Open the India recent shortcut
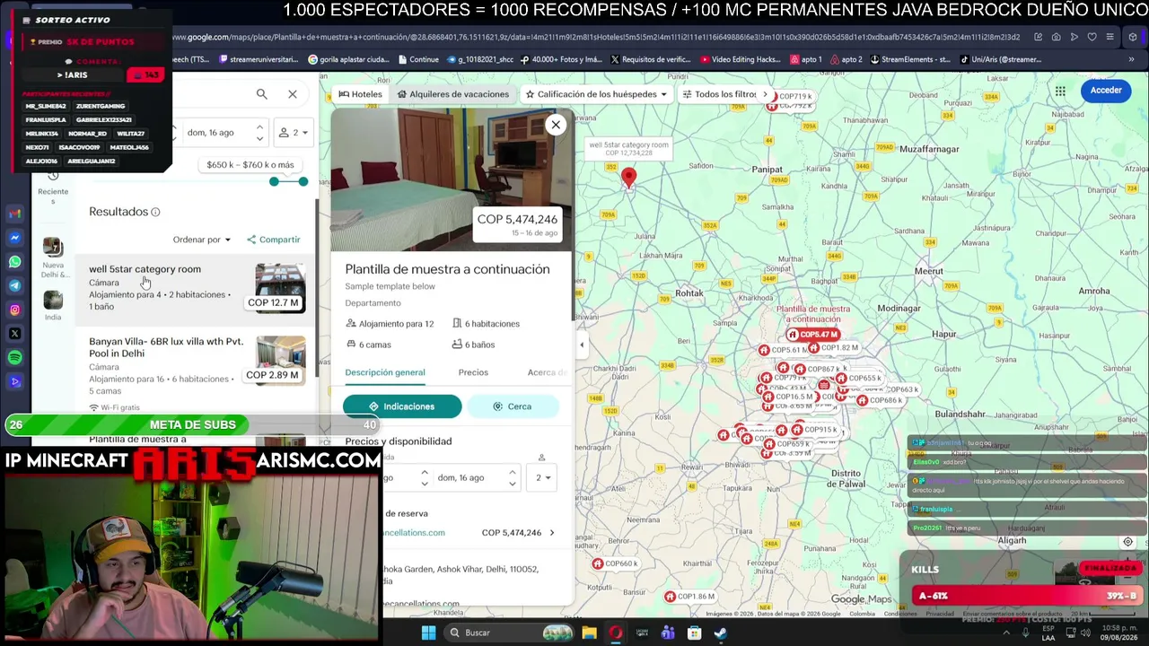The height and width of the screenshot is (646, 1149). click(x=53, y=305)
